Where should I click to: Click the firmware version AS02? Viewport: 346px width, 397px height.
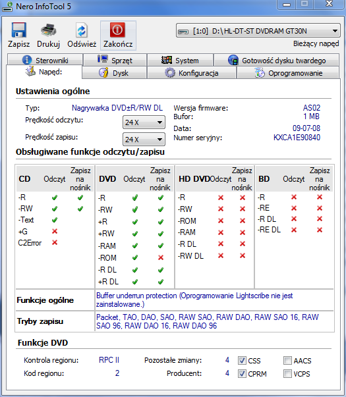coord(312,108)
